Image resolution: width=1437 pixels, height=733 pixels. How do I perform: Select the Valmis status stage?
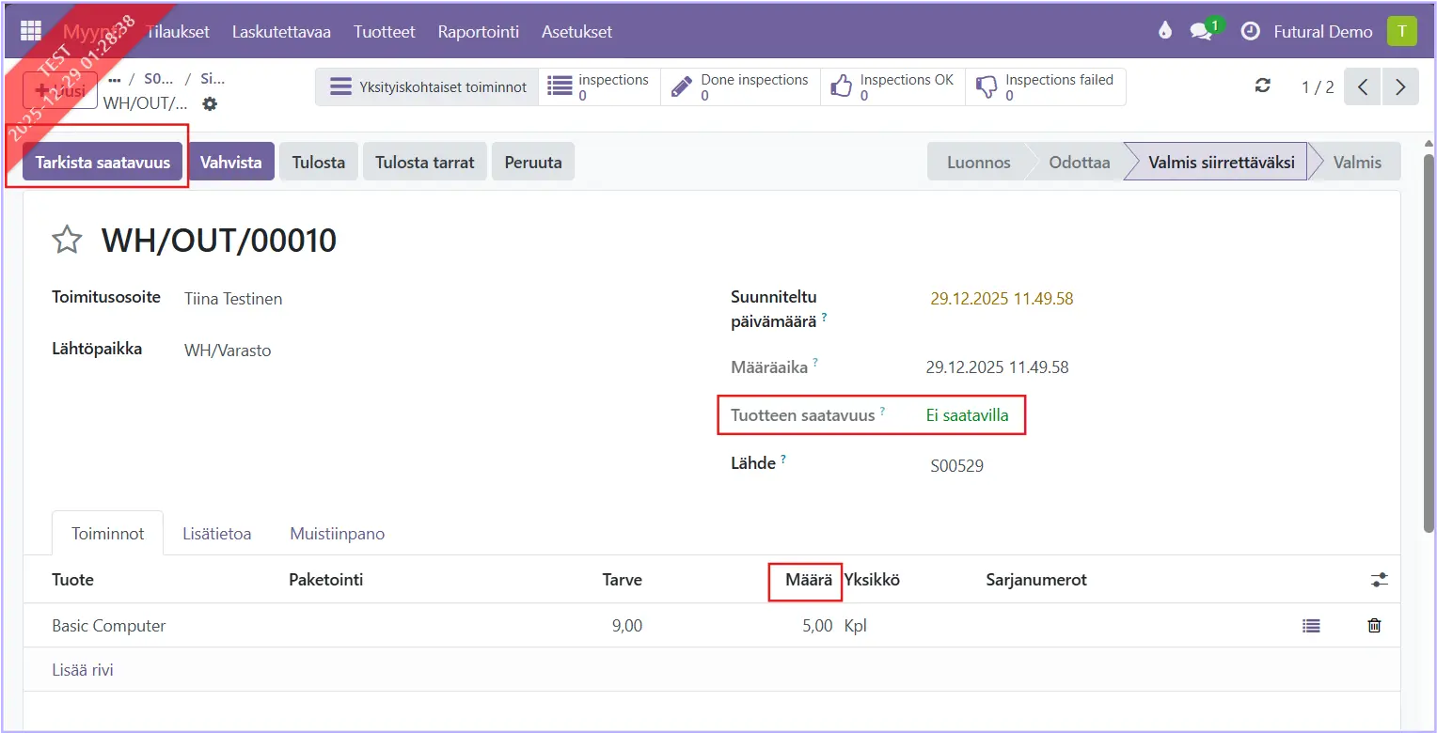click(x=1356, y=162)
